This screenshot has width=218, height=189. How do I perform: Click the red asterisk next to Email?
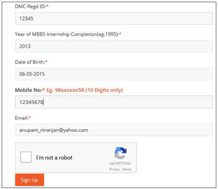click(x=29, y=118)
